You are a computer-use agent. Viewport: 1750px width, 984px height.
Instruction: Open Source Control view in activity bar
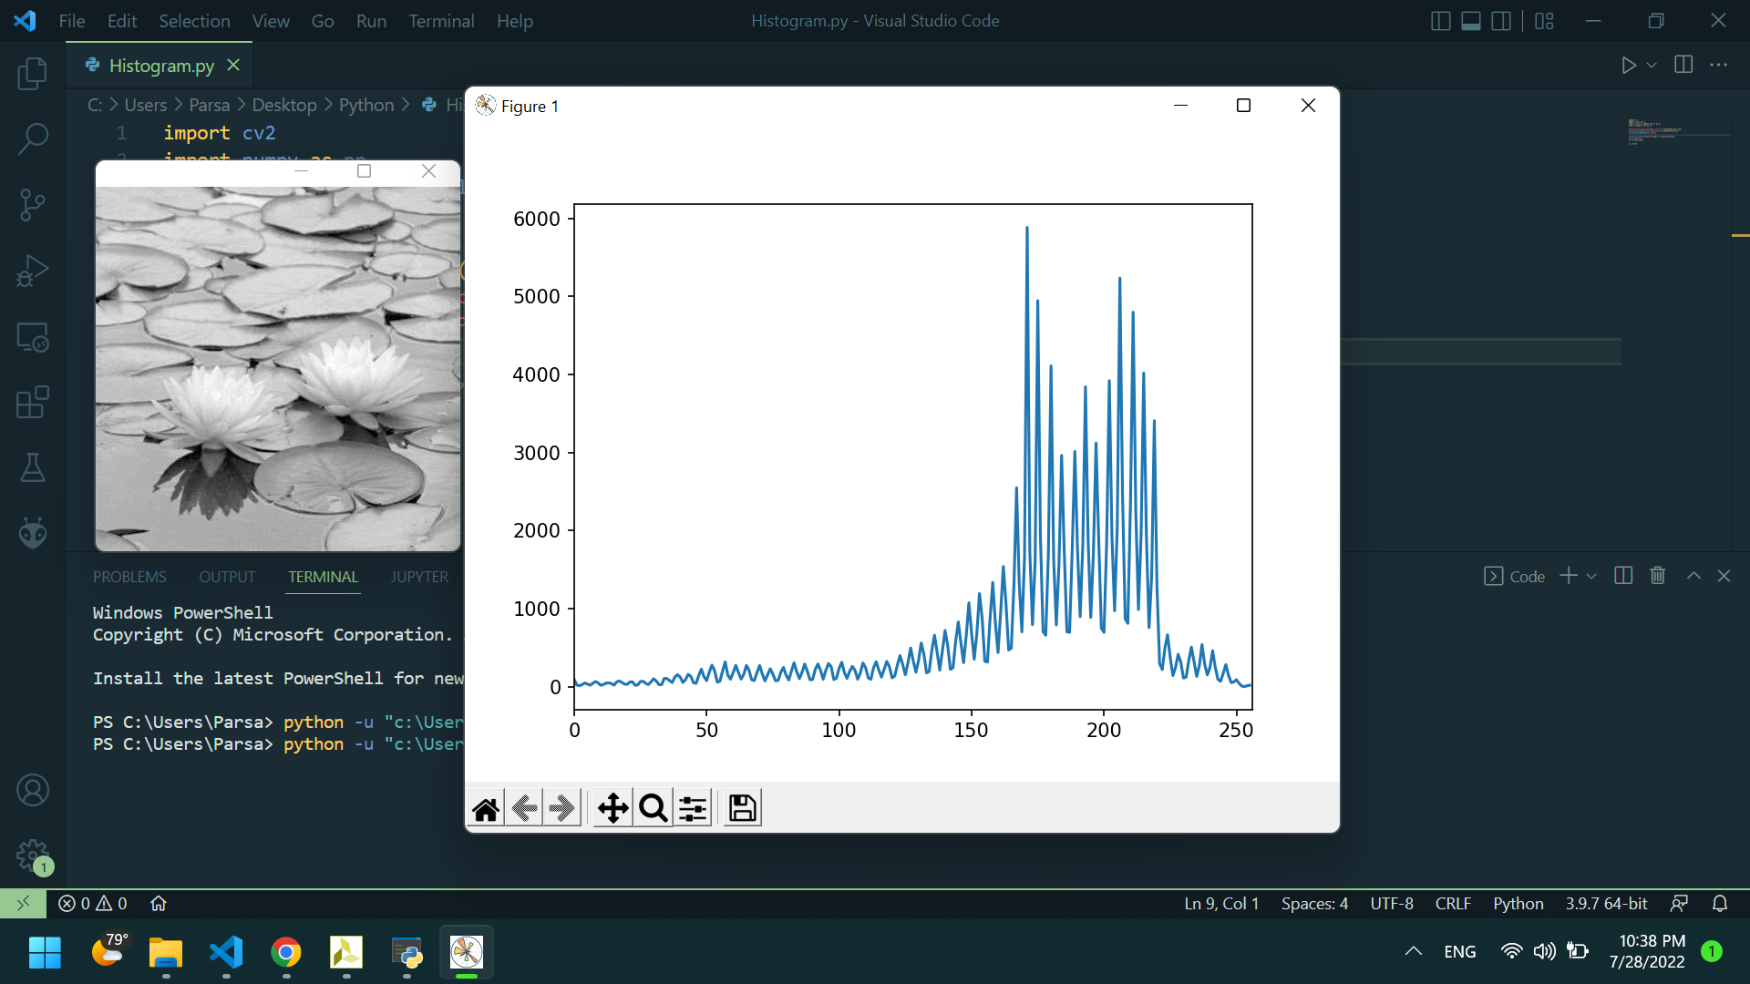[33, 205]
